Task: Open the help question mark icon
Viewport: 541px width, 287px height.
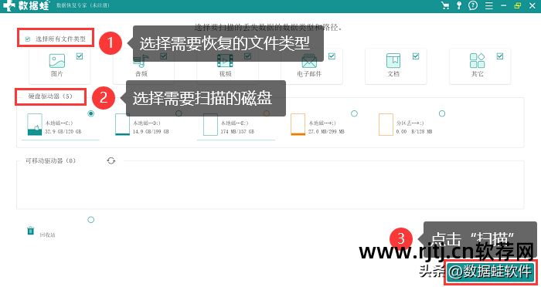Action: tap(473, 5)
